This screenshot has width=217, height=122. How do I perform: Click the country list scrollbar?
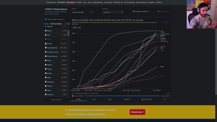pyautogui.click(x=68, y=33)
